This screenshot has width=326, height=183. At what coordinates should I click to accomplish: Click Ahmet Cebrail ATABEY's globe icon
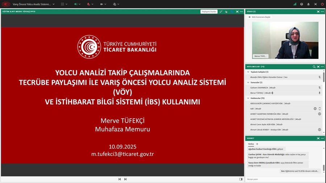pyautogui.click(x=319, y=130)
